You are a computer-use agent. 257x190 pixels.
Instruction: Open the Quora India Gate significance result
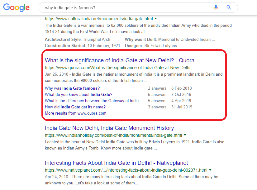120,60
